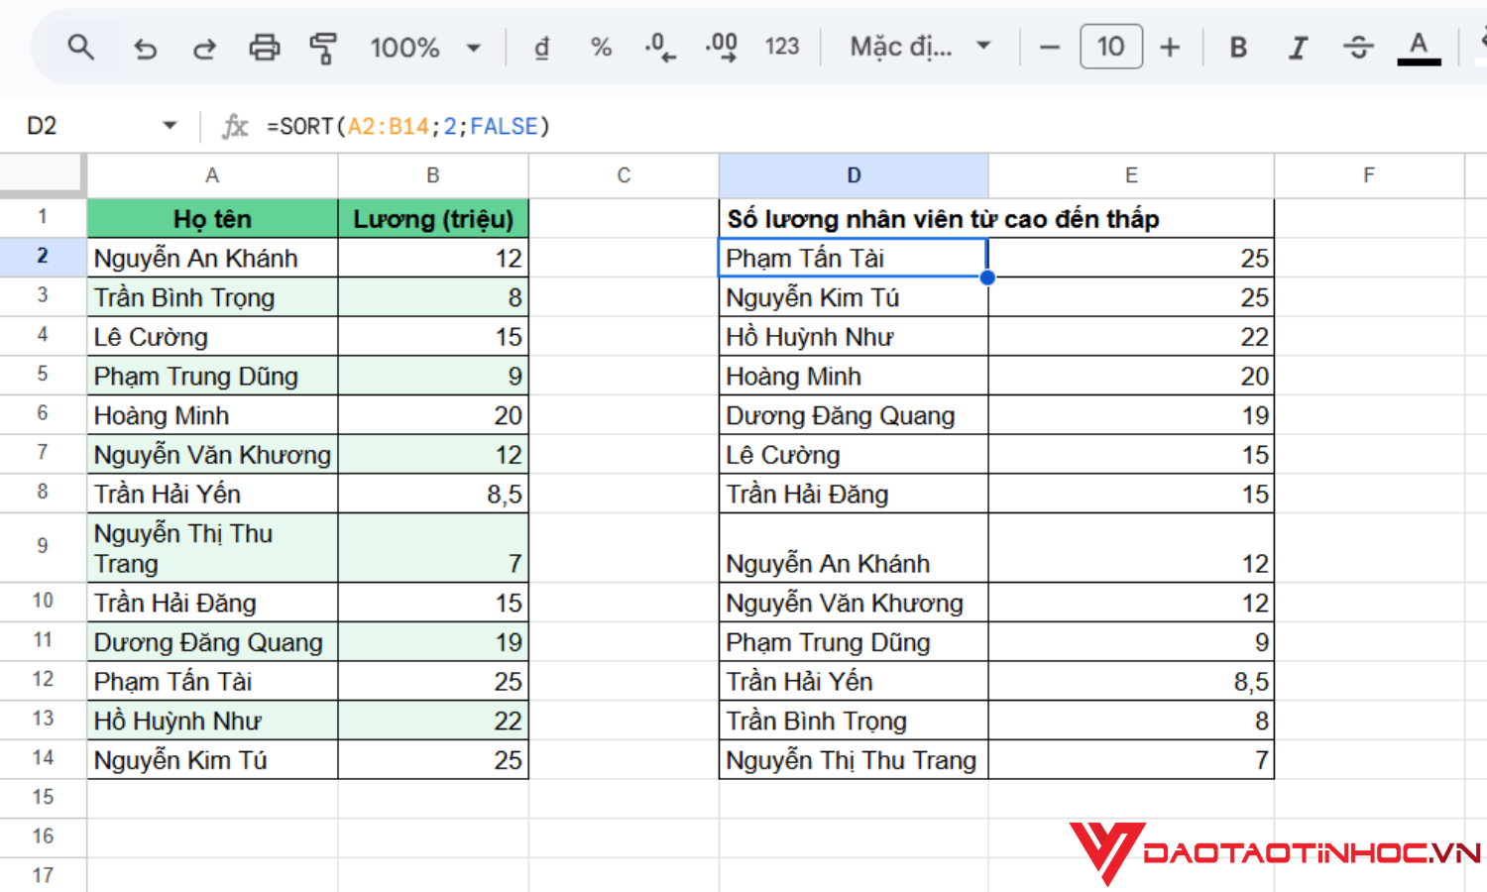Select cell D8 'Trần Hải Đăng'
The image size is (1487, 892).
[x=854, y=494]
